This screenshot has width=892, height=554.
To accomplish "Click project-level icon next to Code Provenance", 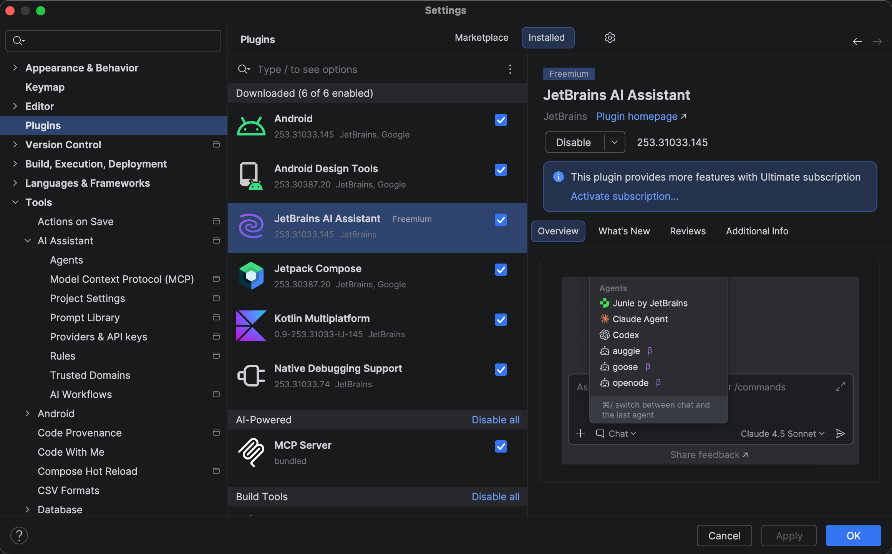I will [x=216, y=433].
